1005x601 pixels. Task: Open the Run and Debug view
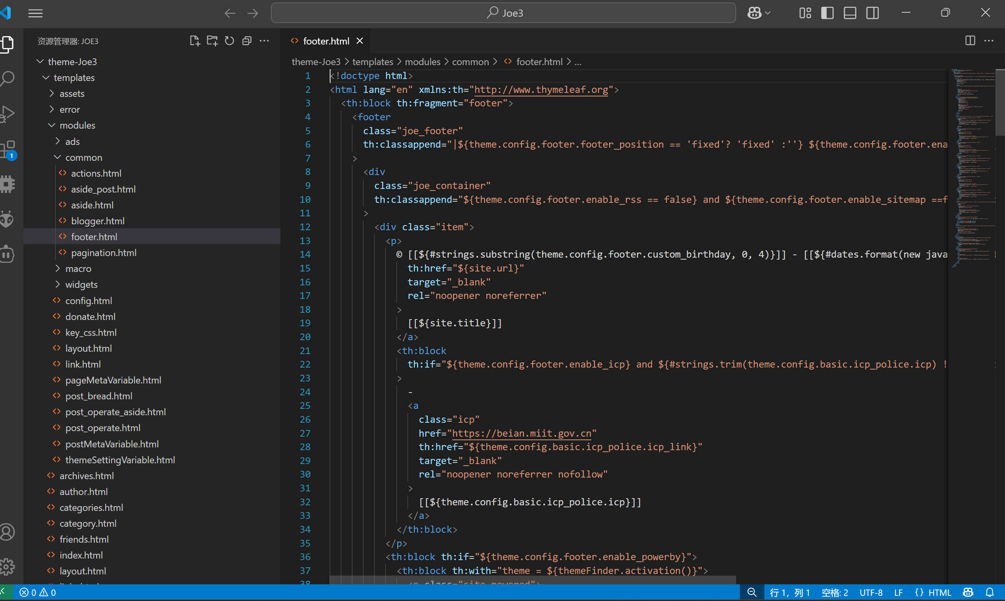pyautogui.click(x=8, y=114)
